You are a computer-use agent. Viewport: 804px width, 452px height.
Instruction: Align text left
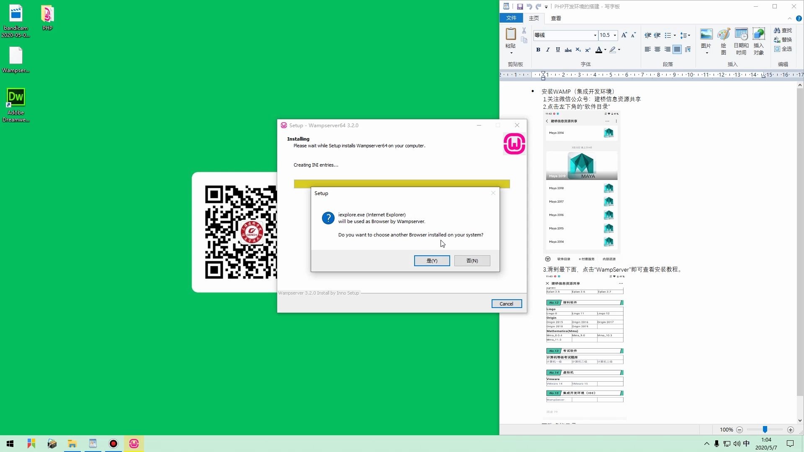click(647, 50)
